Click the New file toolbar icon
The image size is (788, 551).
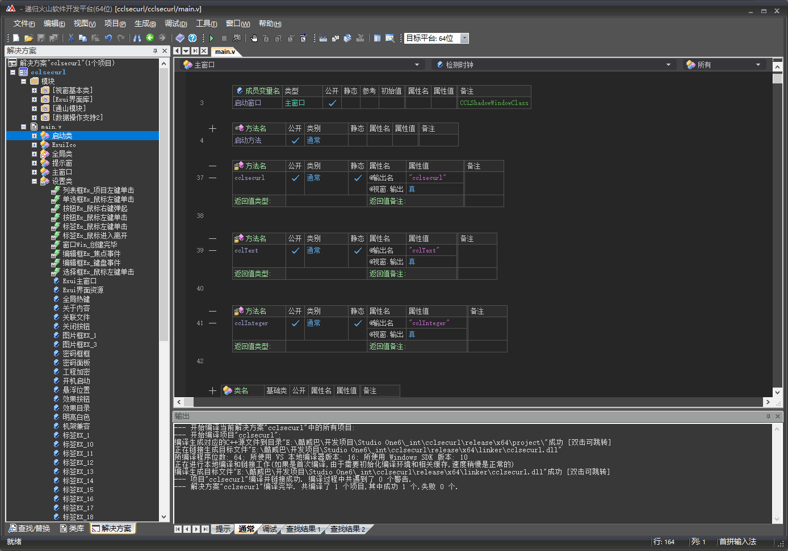pyautogui.click(x=16, y=38)
